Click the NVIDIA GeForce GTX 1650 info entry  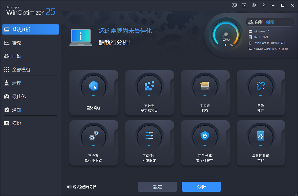point(268,48)
